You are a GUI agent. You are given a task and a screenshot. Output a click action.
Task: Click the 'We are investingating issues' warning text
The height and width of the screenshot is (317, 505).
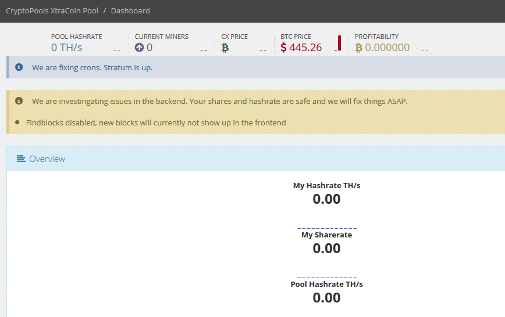[220, 101]
